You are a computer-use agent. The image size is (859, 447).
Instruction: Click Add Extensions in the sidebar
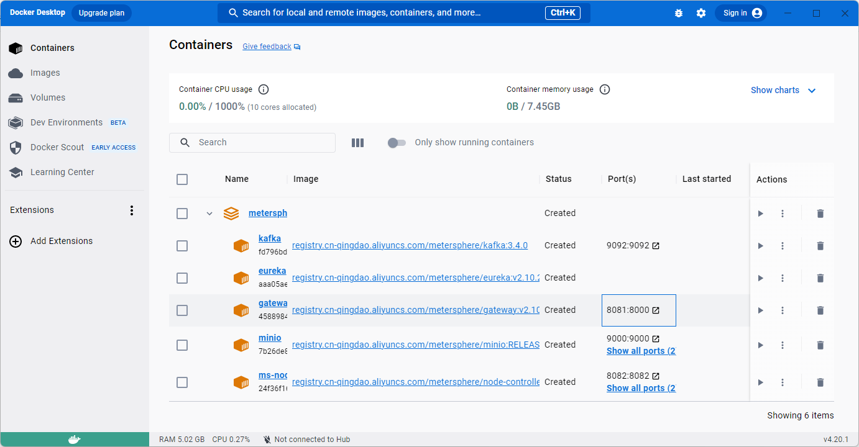(61, 241)
